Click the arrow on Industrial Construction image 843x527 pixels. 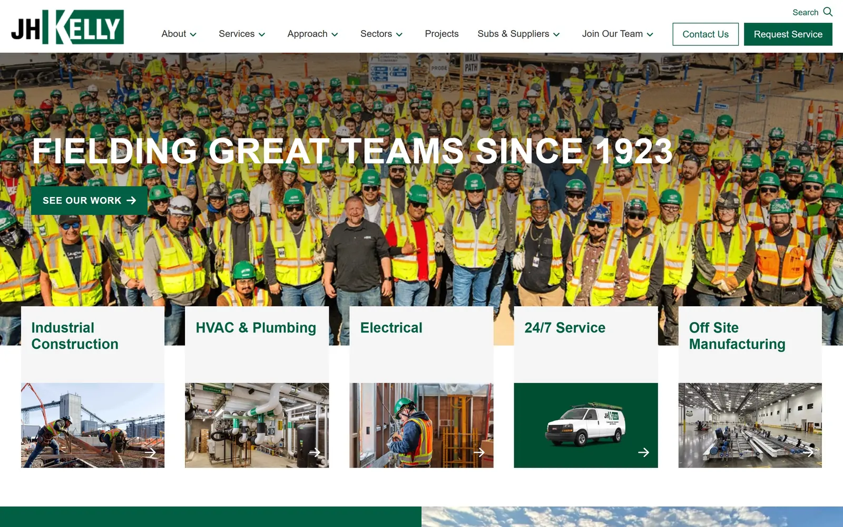tap(150, 452)
